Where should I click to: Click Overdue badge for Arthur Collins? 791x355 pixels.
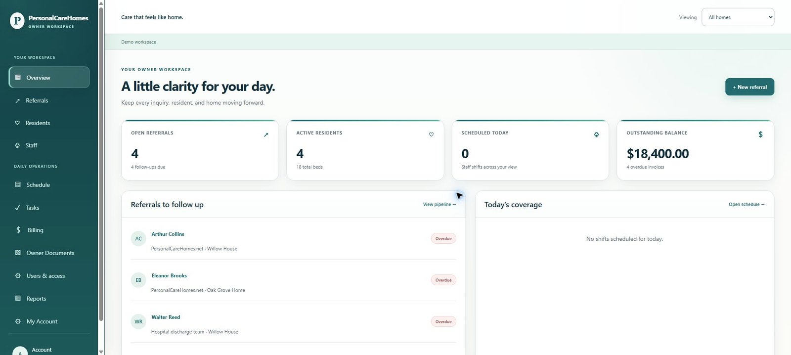[x=443, y=238]
